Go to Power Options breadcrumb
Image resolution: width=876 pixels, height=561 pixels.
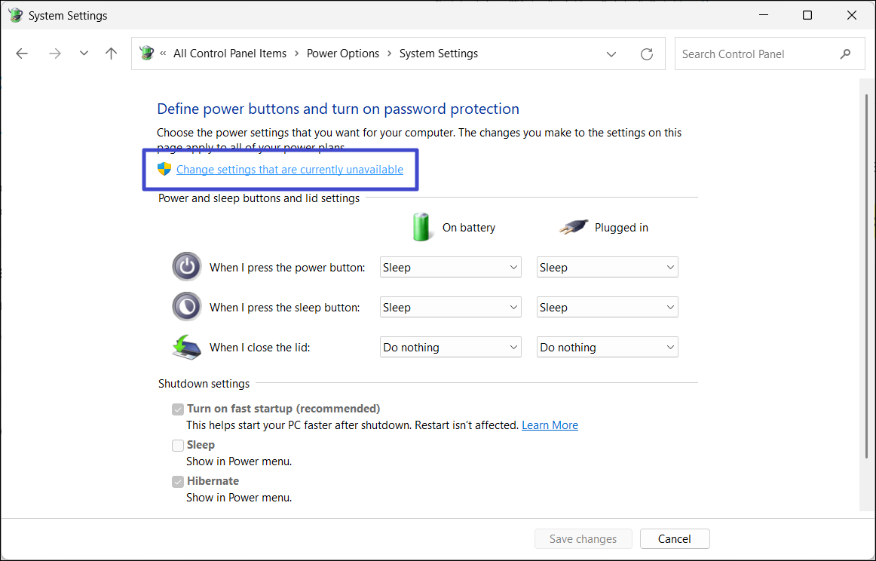(x=343, y=54)
